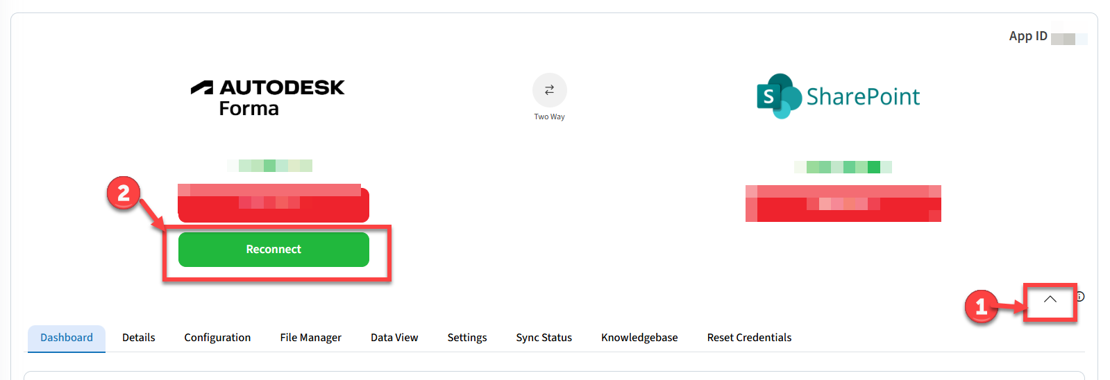
Task: Go to the Configuration tab
Action: tap(217, 338)
